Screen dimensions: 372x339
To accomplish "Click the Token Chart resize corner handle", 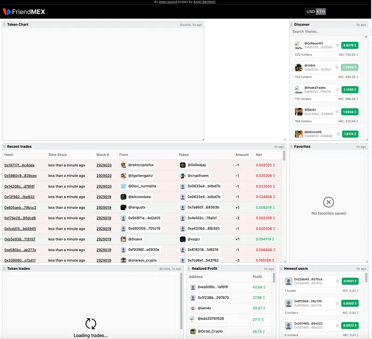I will tap(203, 140).
